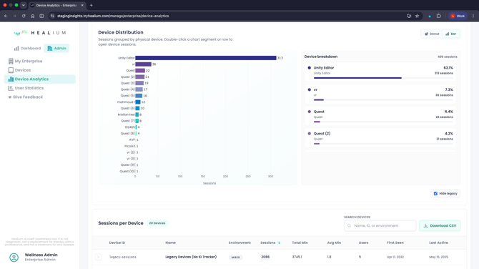Click the Last Active column header
The height and width of the screenshot is (269, 479).
[x=438, y=243]
